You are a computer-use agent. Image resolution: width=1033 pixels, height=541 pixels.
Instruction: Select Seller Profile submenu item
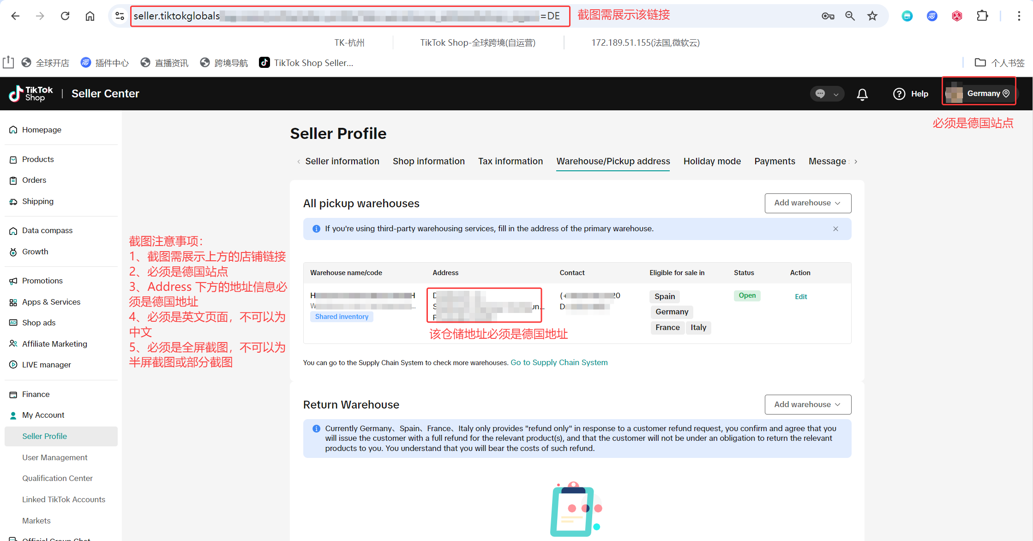click(61, 436)
